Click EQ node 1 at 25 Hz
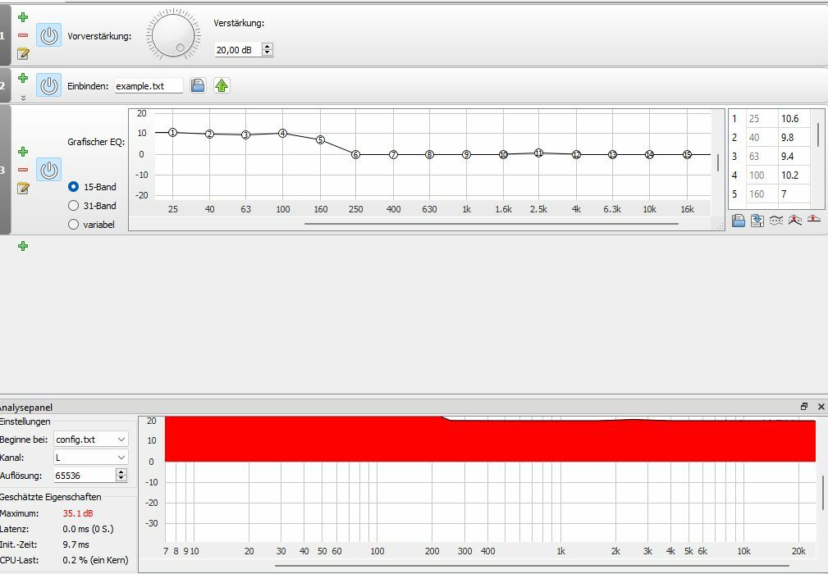This screenshot has width=828, height=574. 172,132
